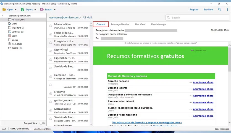Click Apuntarme ahora for Derecho laboral
The height and width of the screenshot is (133, 231).
203,89
